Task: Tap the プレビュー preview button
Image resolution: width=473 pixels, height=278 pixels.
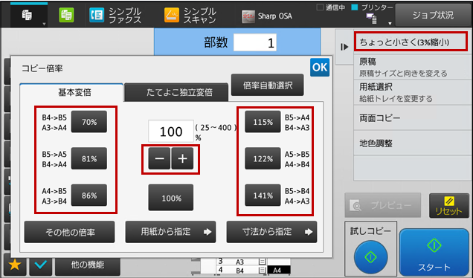Action: coord(382,205)
